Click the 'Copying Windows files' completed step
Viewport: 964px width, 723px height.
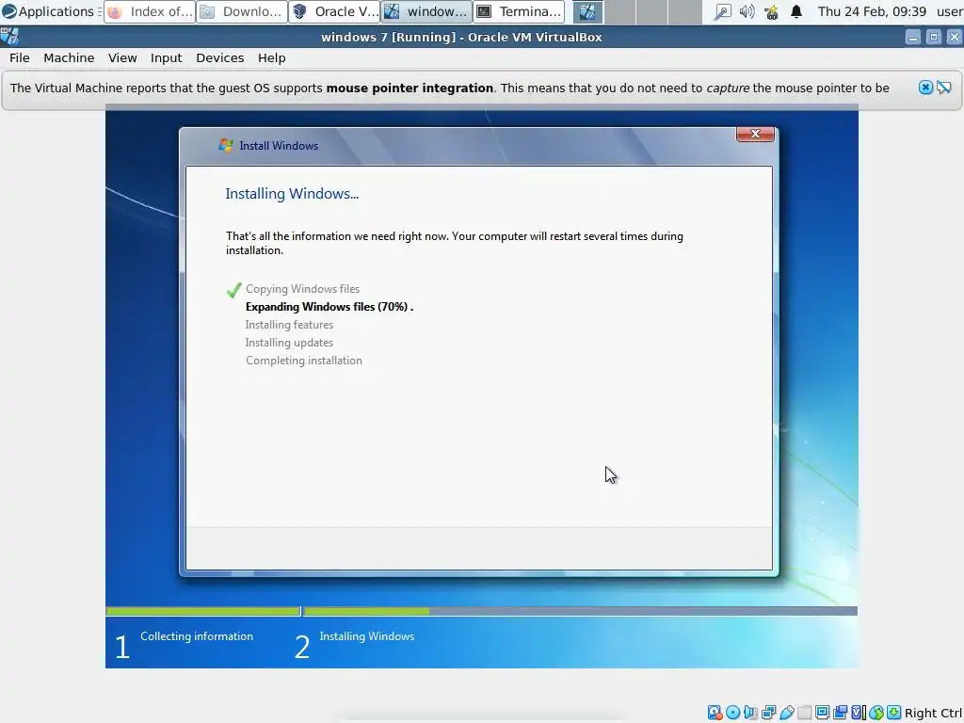(x=302, y=289)
